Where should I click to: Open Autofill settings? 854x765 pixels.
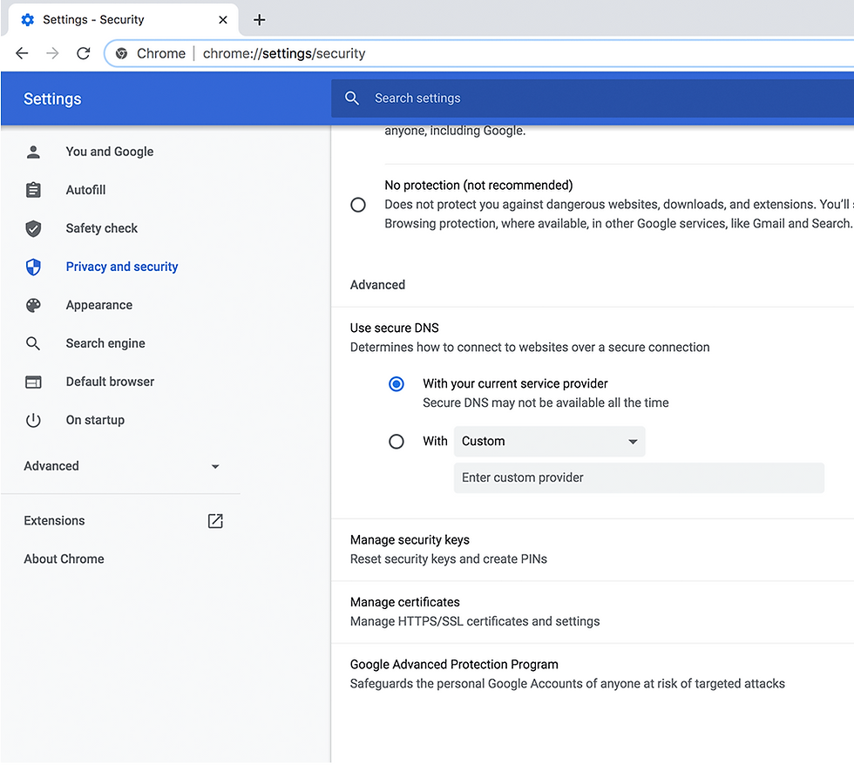[85, 190]
